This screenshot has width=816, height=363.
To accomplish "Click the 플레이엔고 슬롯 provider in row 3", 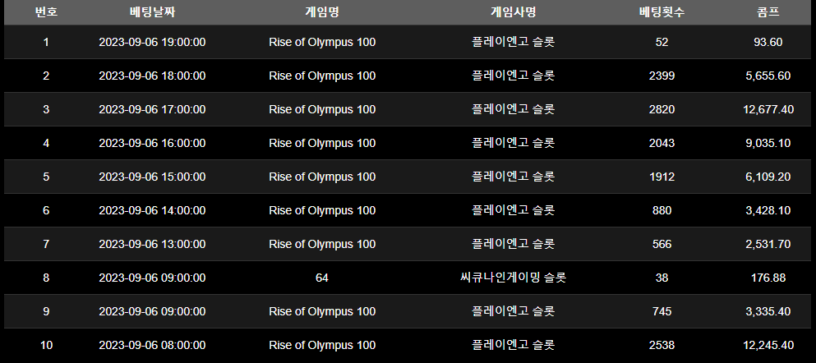I will coord(513,109).
